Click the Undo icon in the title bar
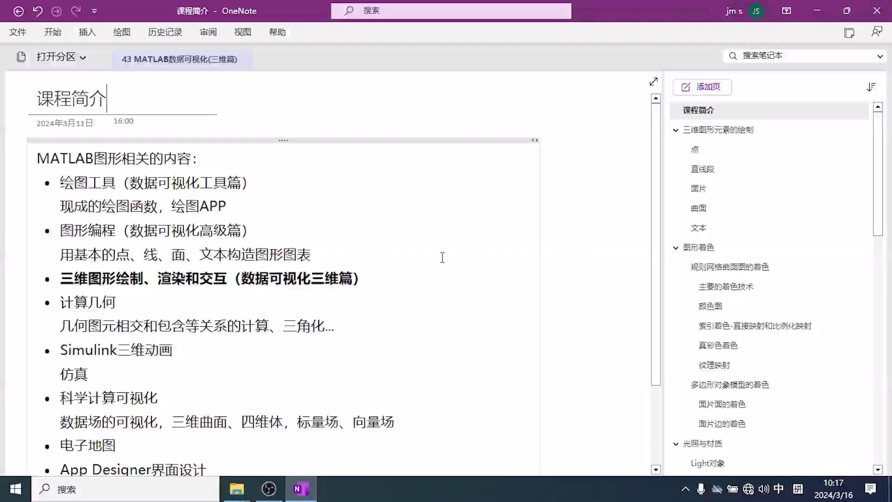 pos(38,11)
